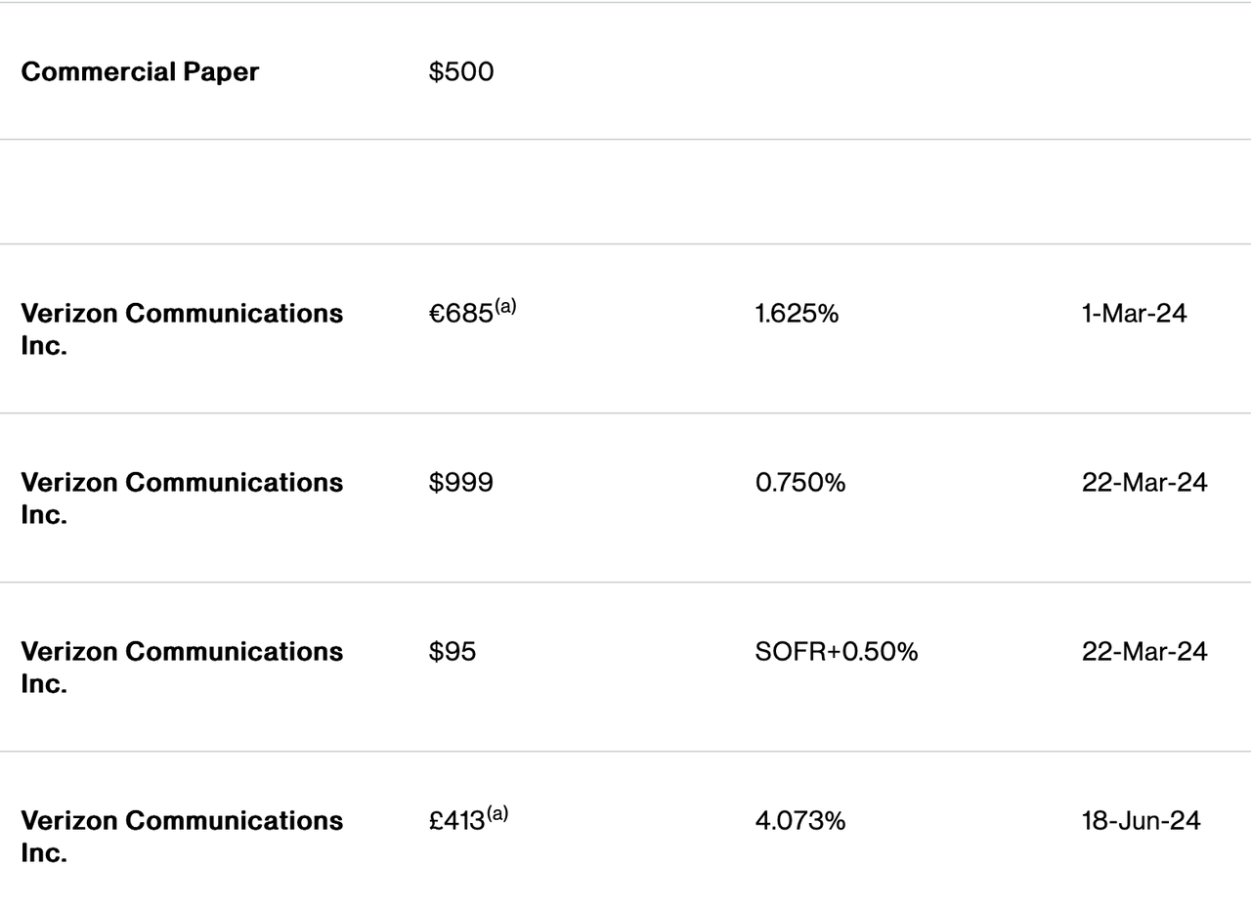Click the 18-Jun-24 maturity date
This screenshot has height=910, width=1251.
click(x=1142, y=821)
